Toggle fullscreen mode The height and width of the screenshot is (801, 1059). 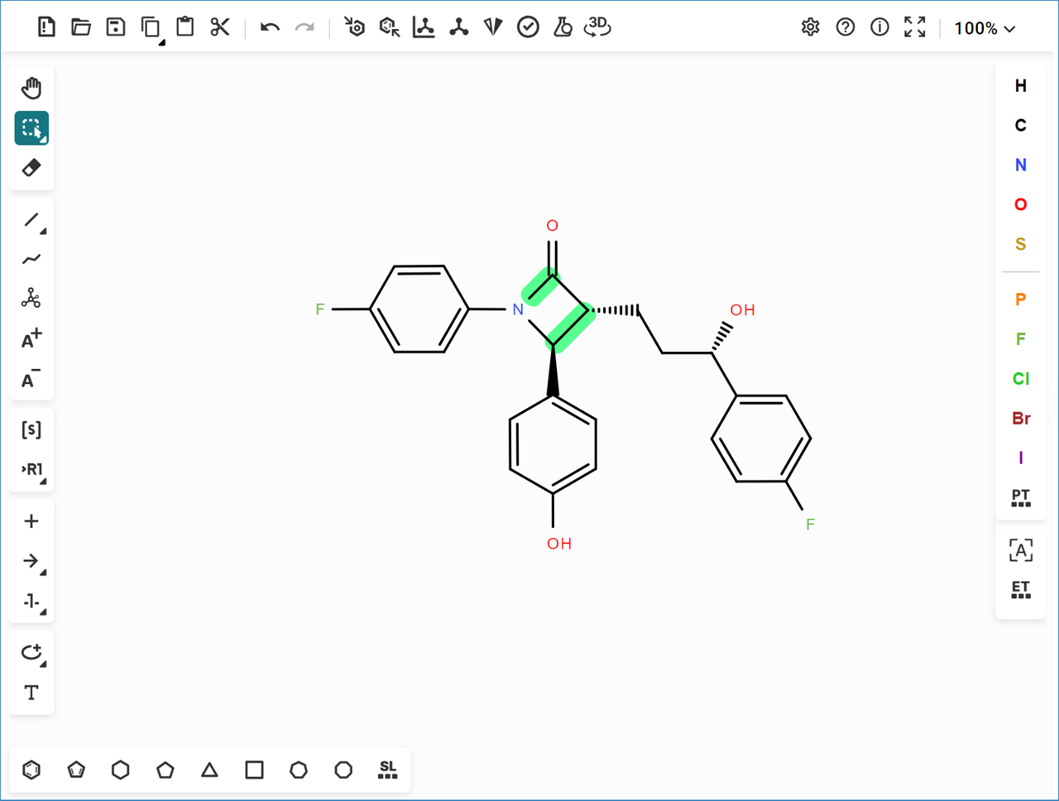point(914,27)
